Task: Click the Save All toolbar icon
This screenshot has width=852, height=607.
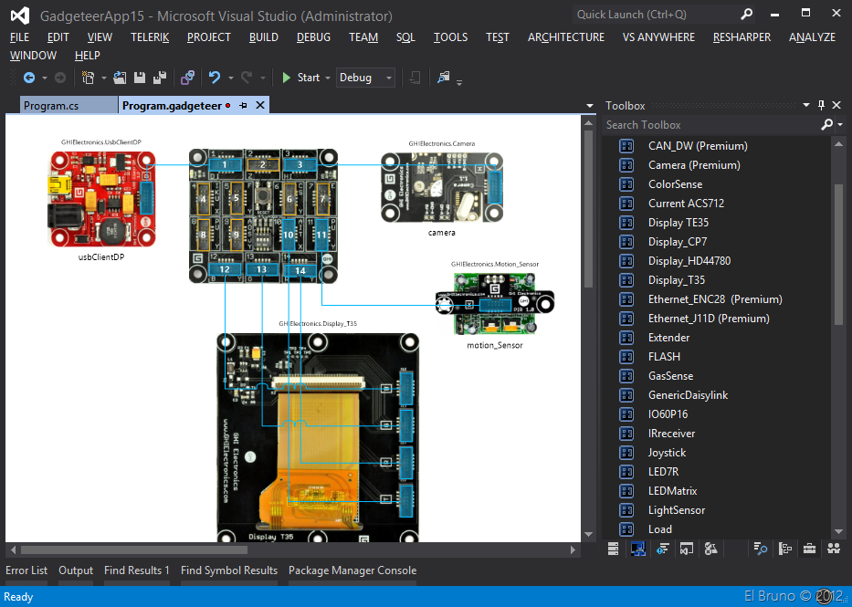Action: 159,78
